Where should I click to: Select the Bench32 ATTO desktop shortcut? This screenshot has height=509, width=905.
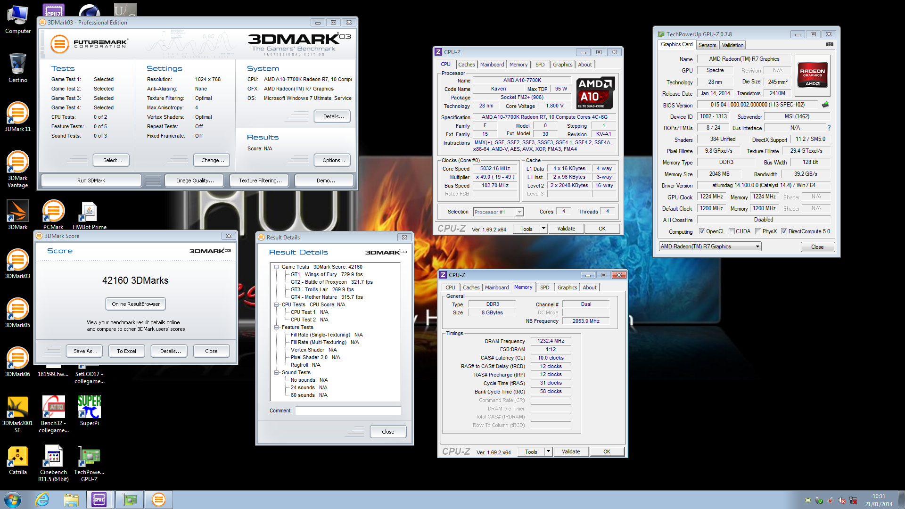point(53,414)
